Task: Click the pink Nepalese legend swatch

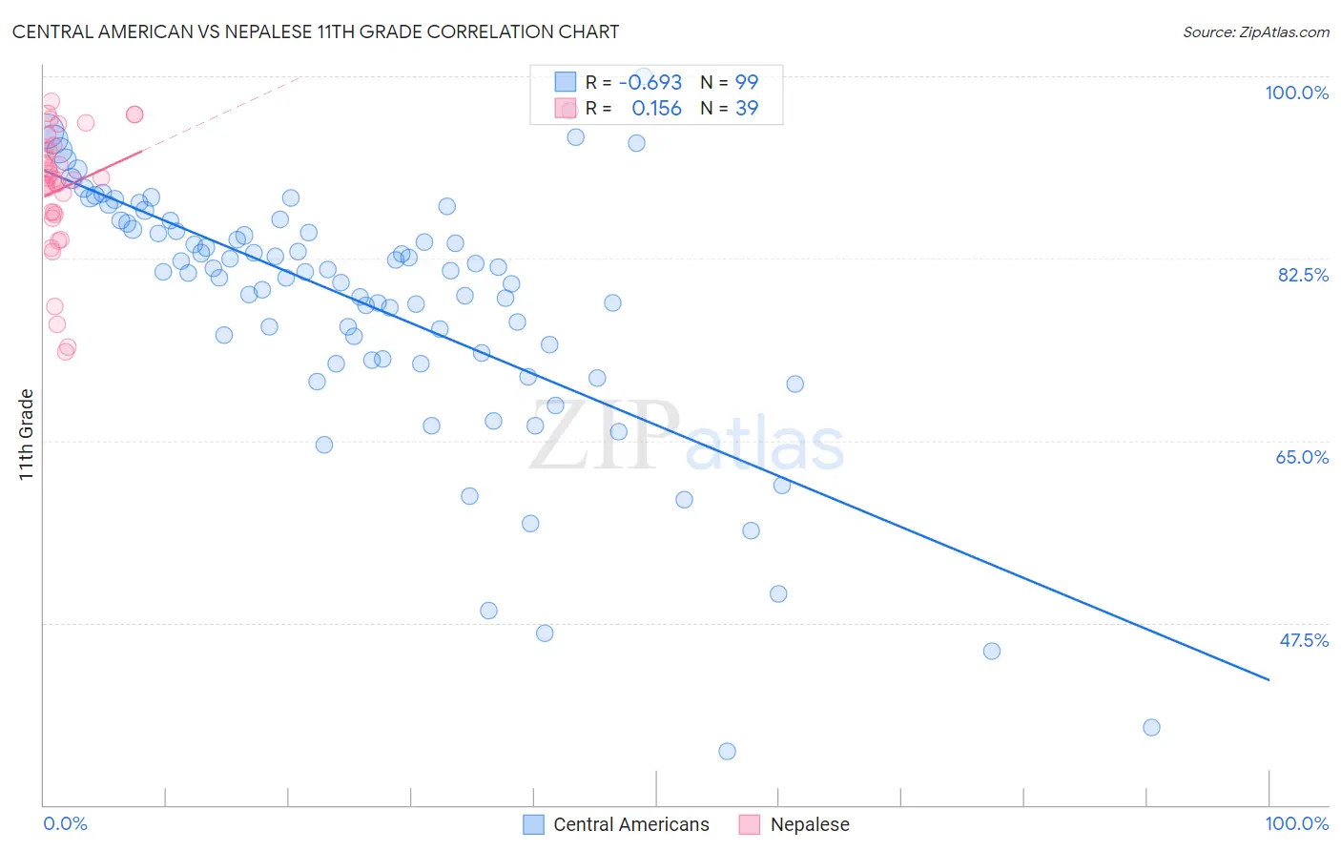Action: point(751,824)
